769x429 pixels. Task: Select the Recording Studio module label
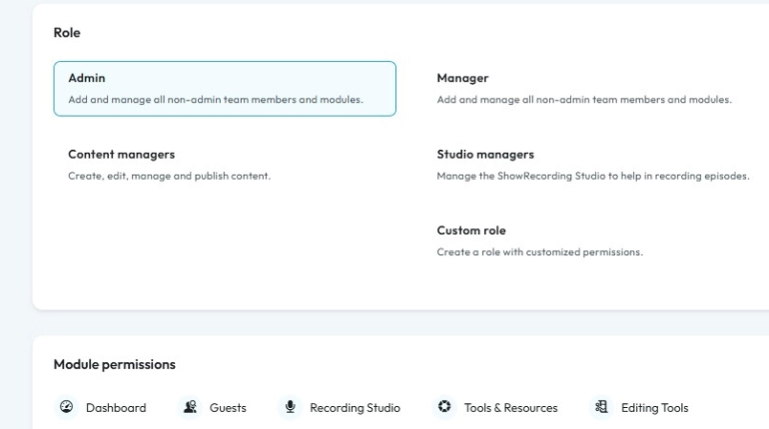pyautogui.click(x=355, y=408)
